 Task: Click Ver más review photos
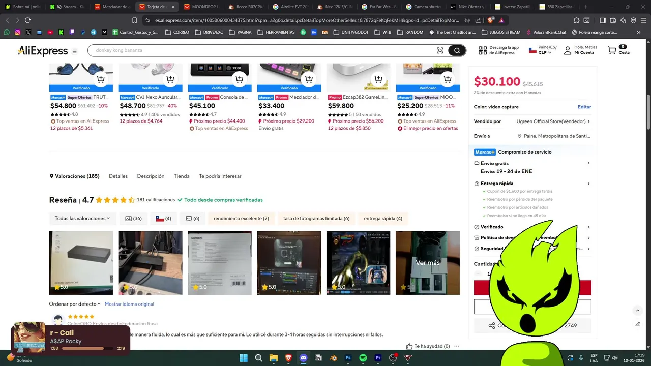coord(427,263)
